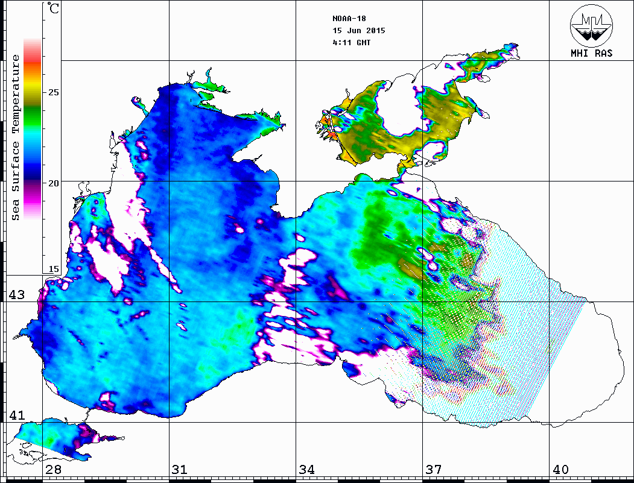Click the Sea Surface Temperature color scale bar
The image size is (634, 483).
33,129
